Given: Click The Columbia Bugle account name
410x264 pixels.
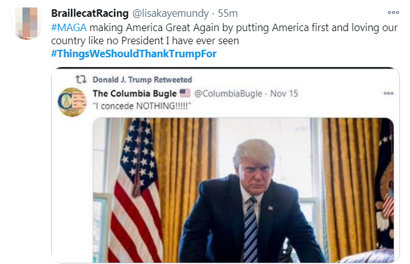Looking at the screenshot, I should tap(134, 93).
